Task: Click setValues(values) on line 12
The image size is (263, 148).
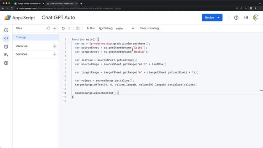Action: tap(181, 85)
